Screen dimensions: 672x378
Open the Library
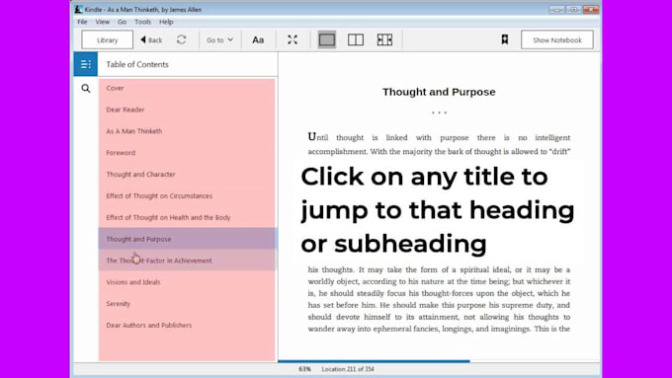click(x=107, y=39)
